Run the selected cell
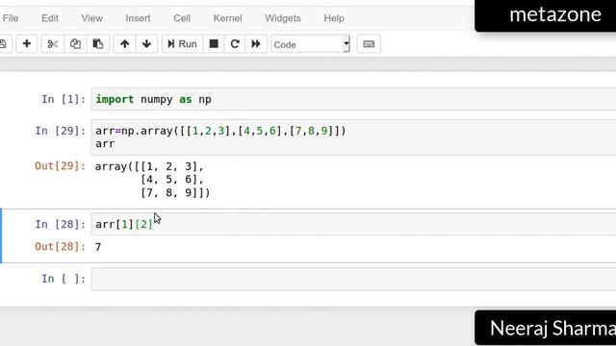Image resolution: width=616 pixels, height=346 pixels. pyautogui.click(x=182, y=44)
